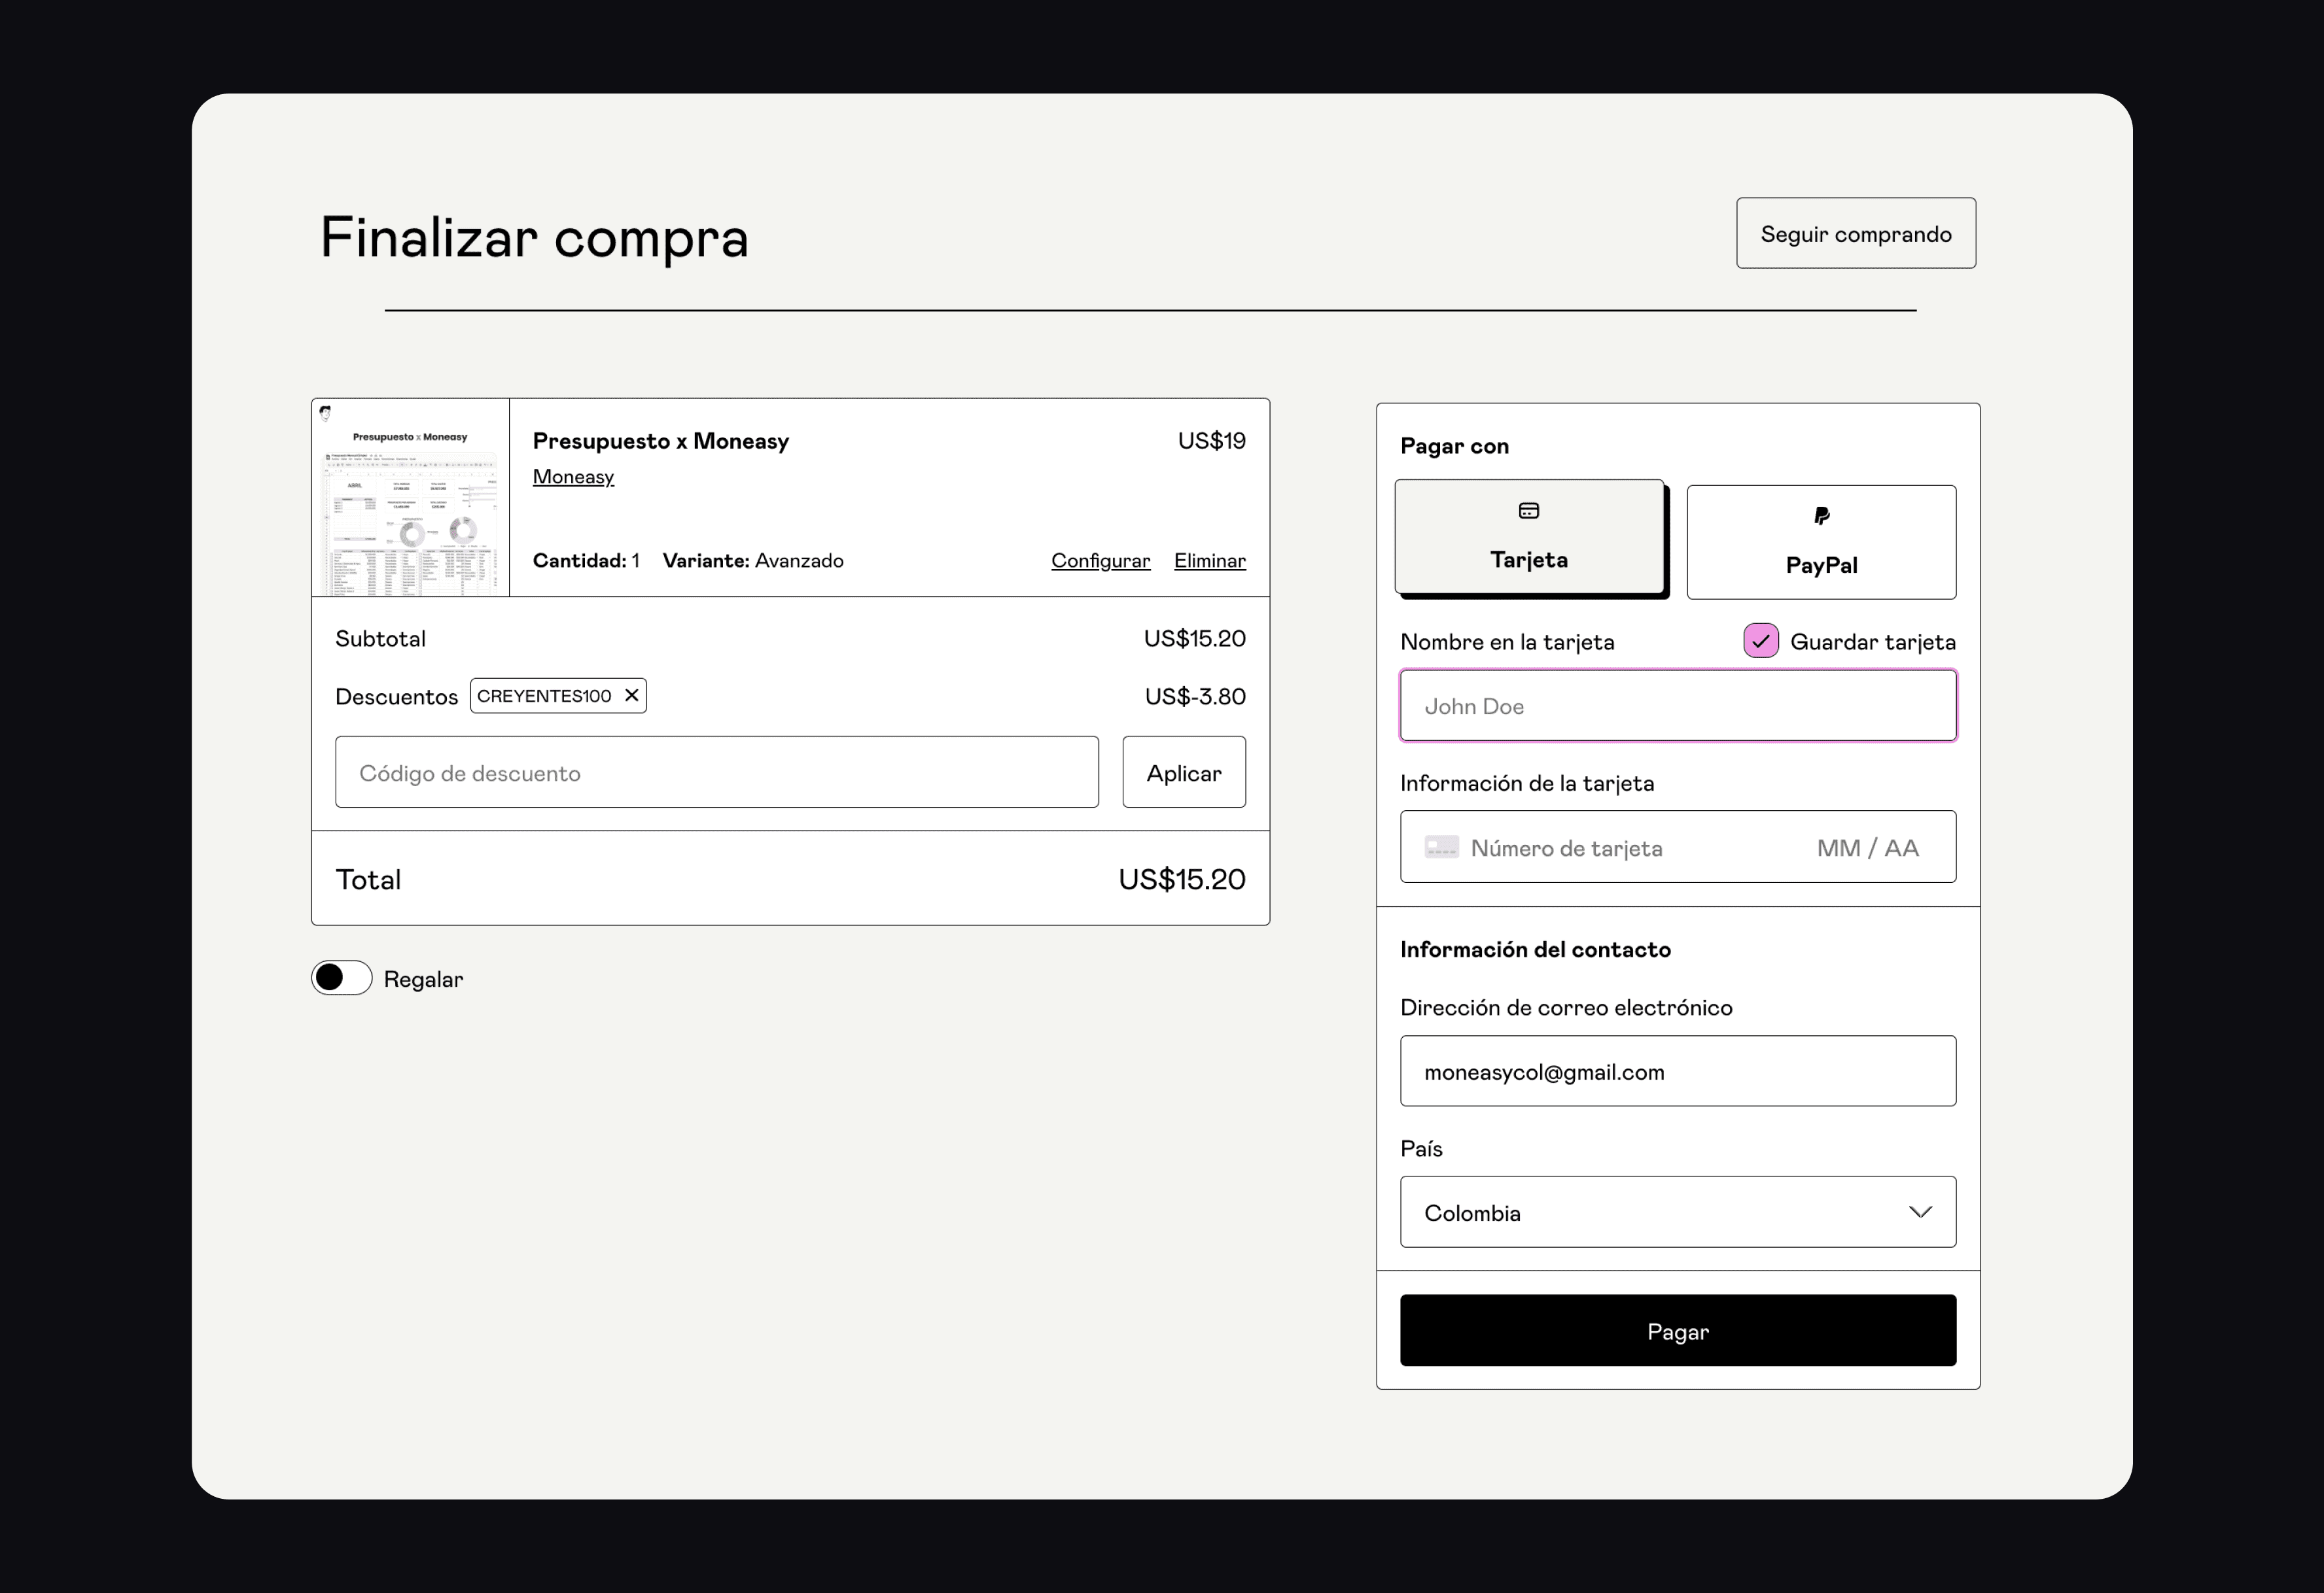
Task: Open the Configurar link
Action: pyautogui.click(x=1100, y=560)
